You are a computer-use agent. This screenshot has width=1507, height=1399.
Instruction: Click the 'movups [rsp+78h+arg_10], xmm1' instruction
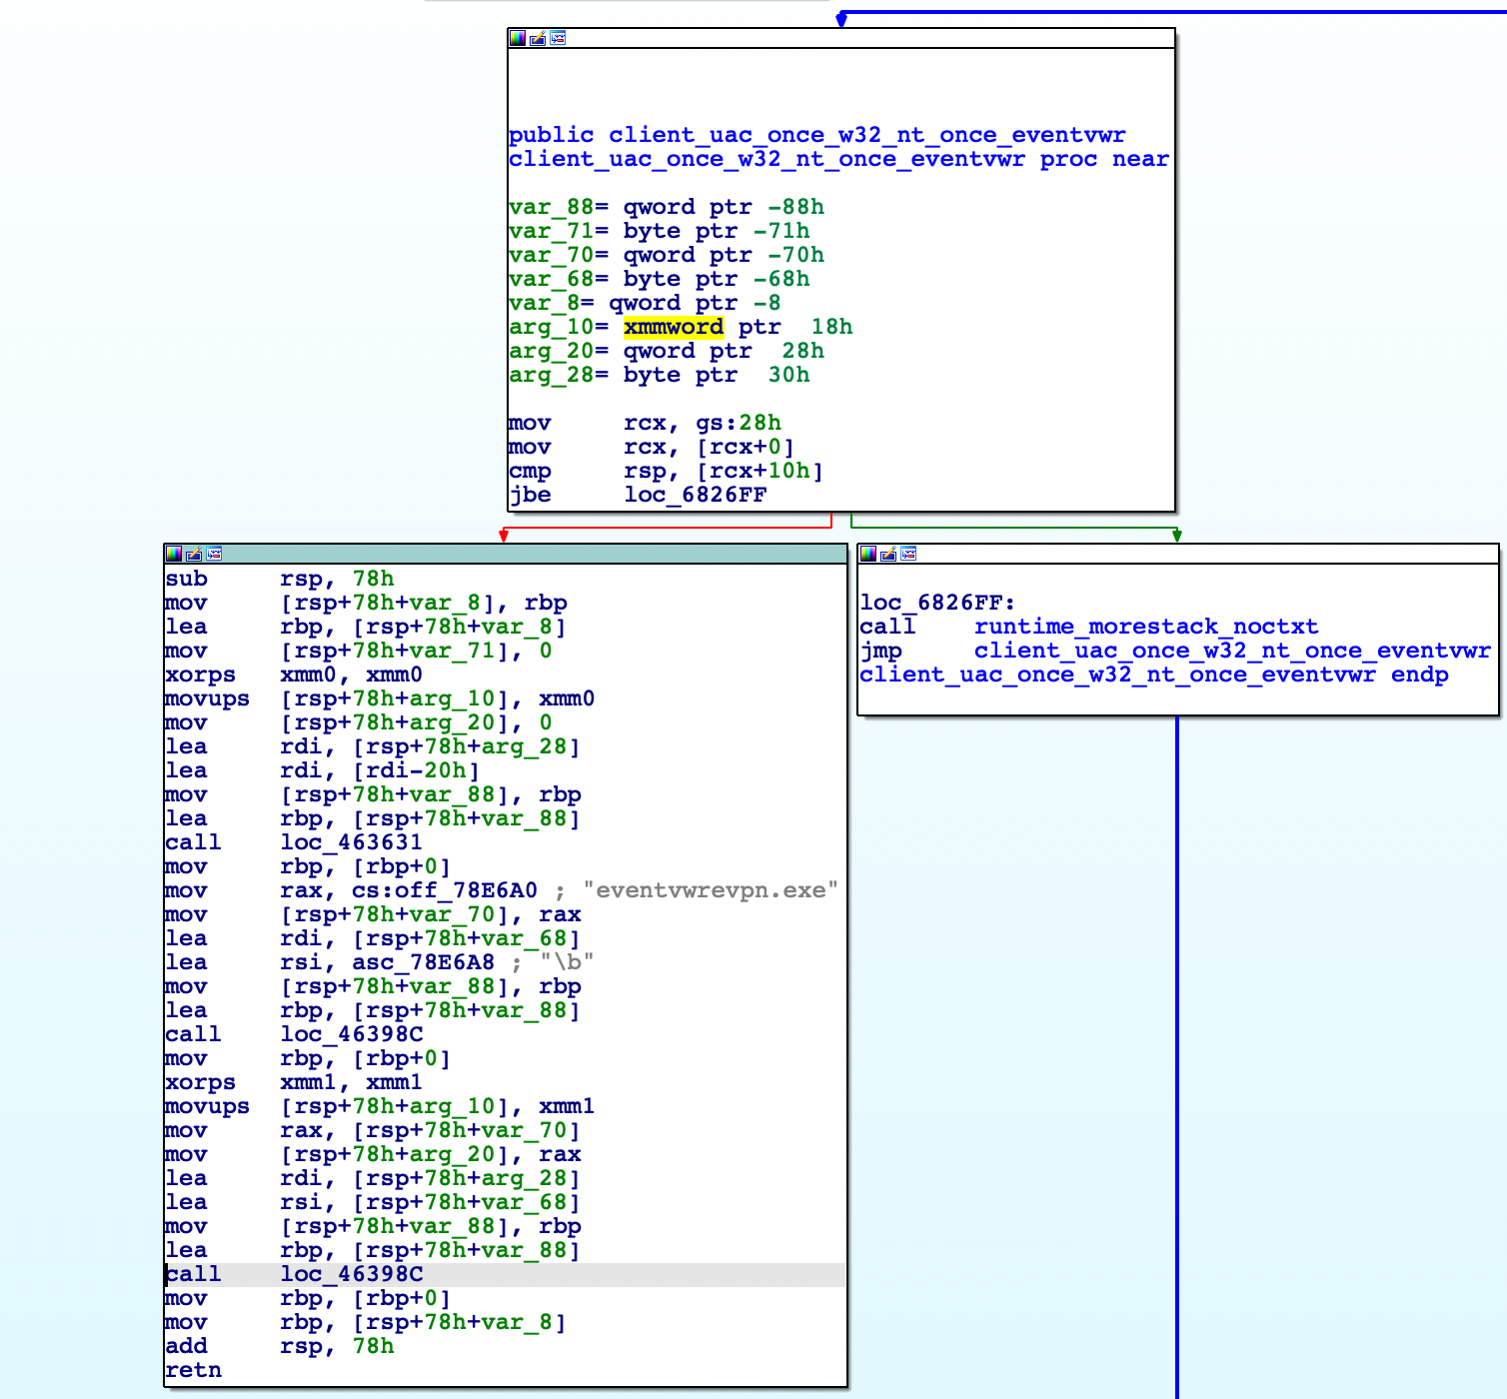pos(380,1106)
